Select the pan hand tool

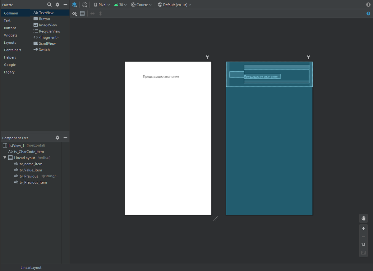[x=363, y=218]
